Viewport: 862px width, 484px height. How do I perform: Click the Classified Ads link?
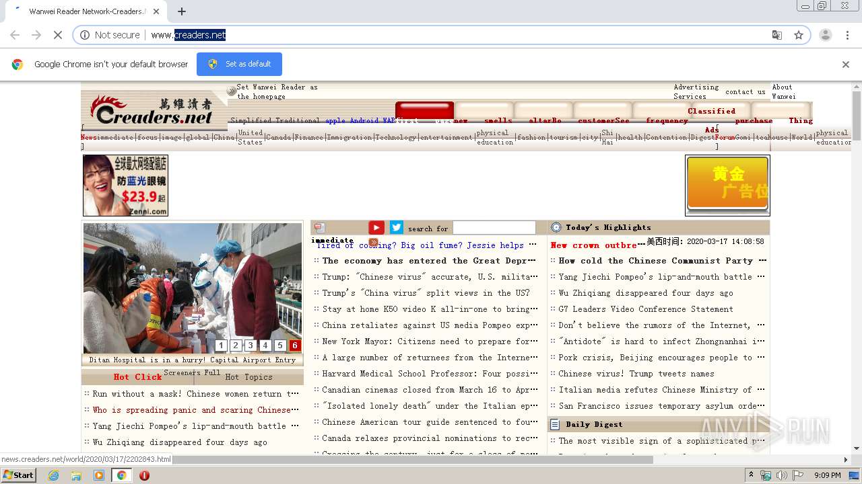(x=712, y=120)
